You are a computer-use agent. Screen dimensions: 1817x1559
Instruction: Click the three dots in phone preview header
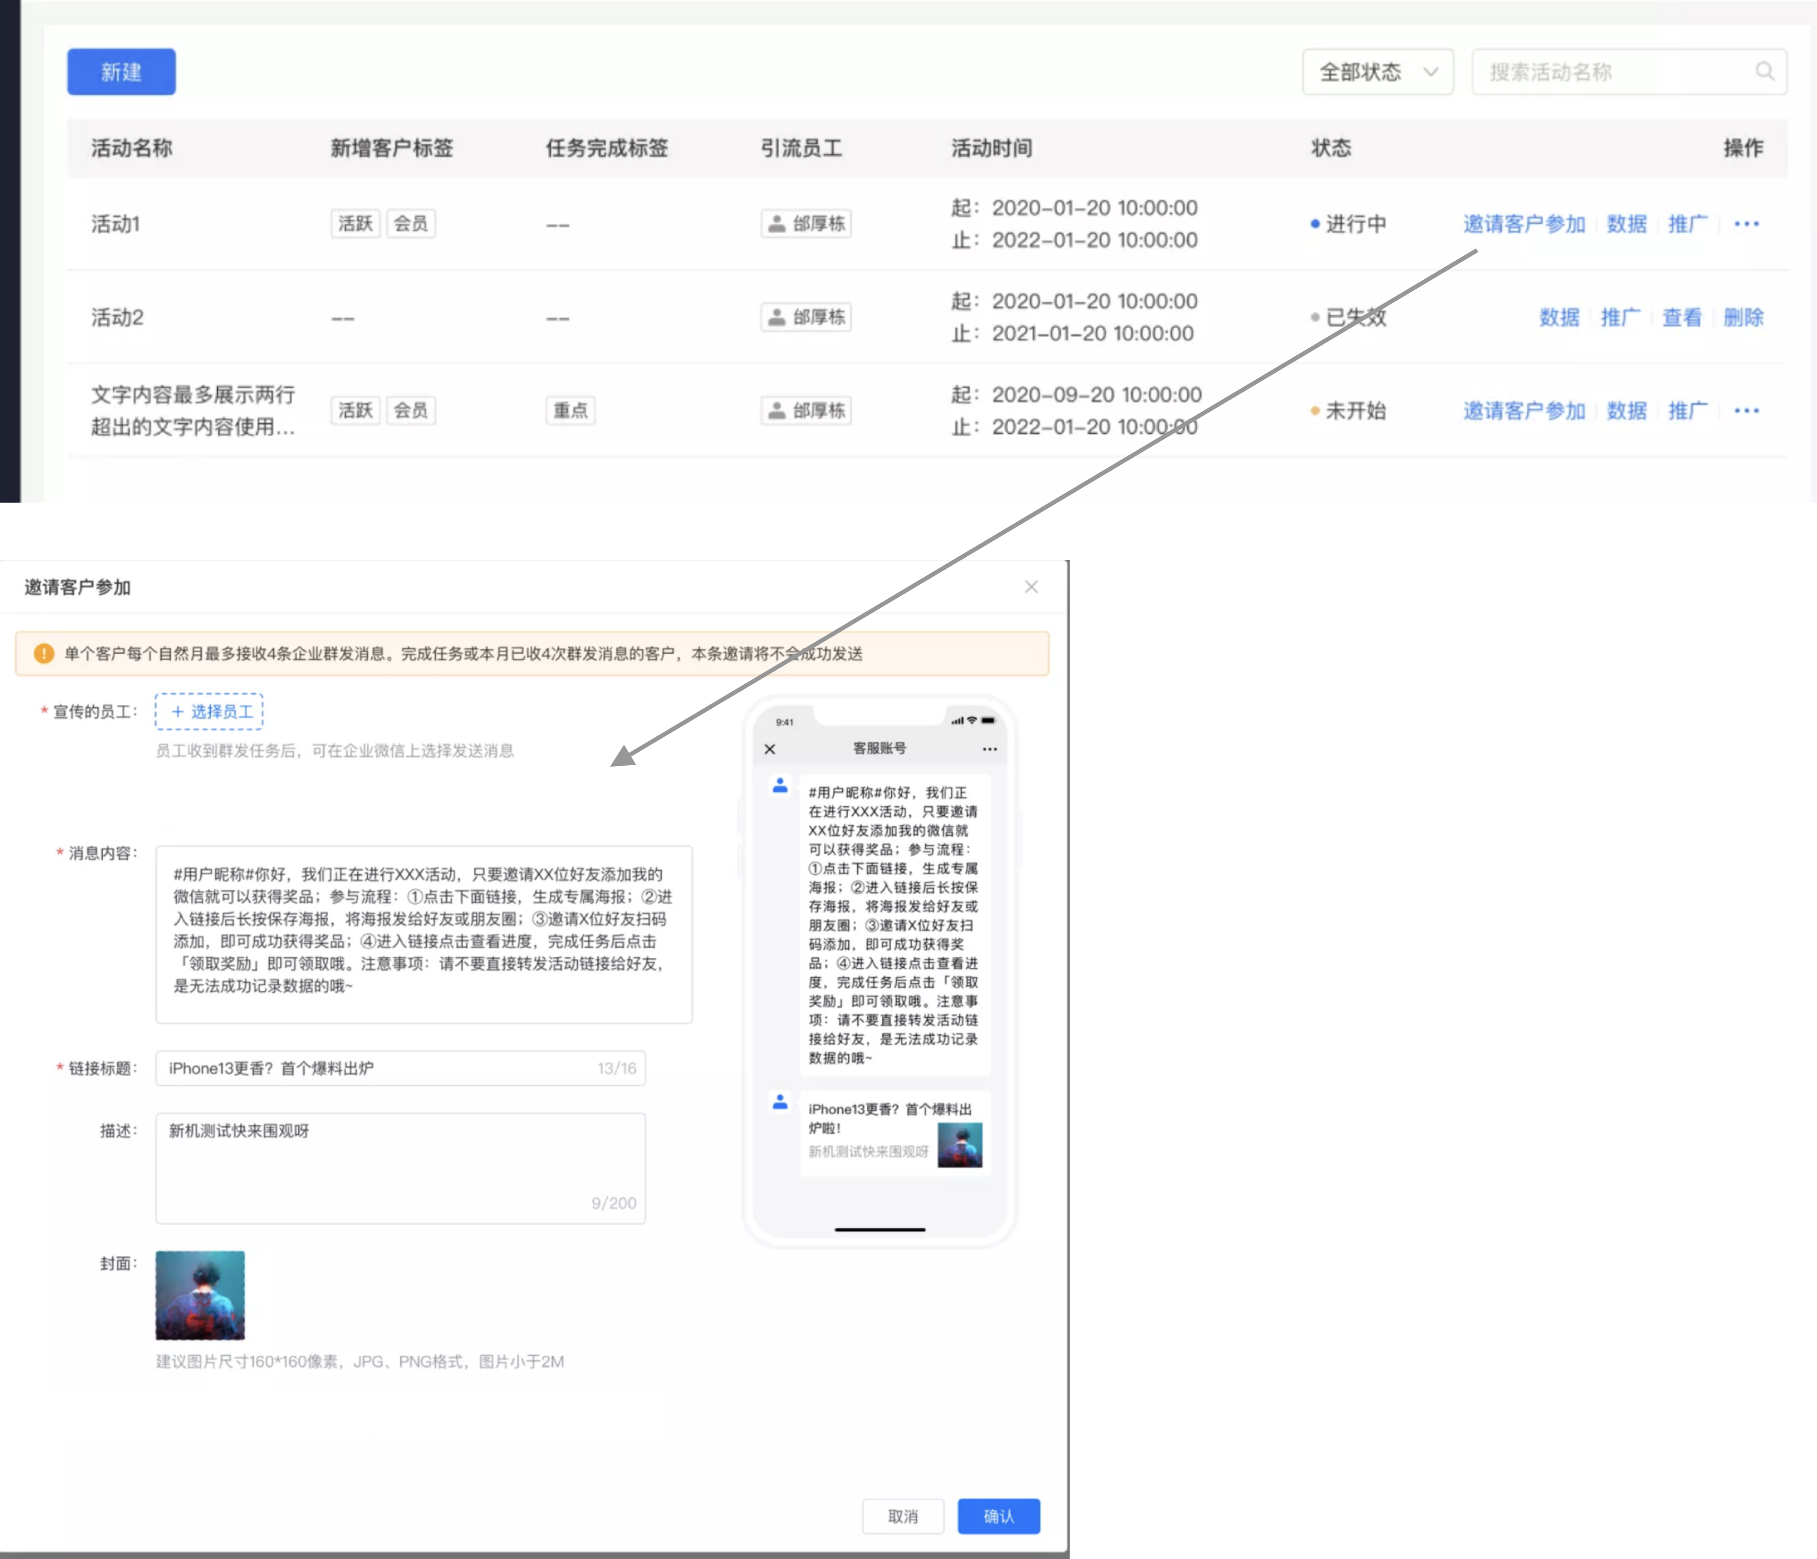coord(990,749)
